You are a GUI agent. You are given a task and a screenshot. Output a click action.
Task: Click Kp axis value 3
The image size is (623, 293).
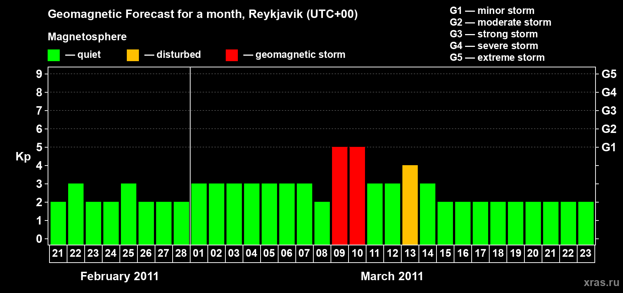(x=39, y=184)
